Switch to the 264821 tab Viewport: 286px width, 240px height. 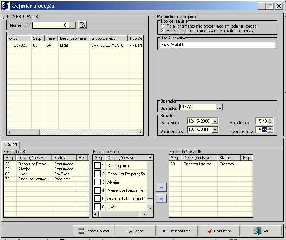[10, 145]
